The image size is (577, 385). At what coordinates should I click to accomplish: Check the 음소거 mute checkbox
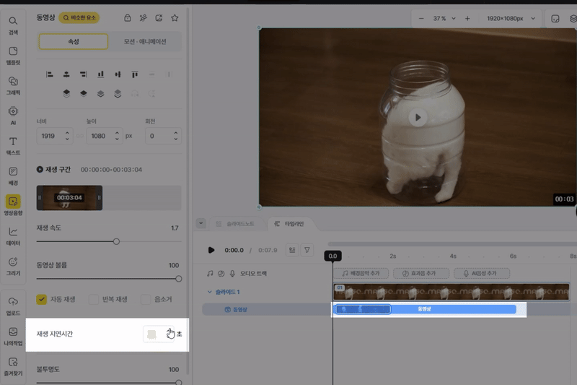146,299
